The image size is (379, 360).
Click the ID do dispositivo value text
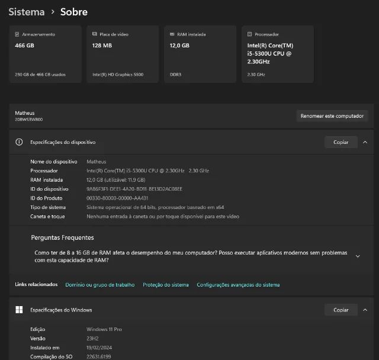(134, 189)
